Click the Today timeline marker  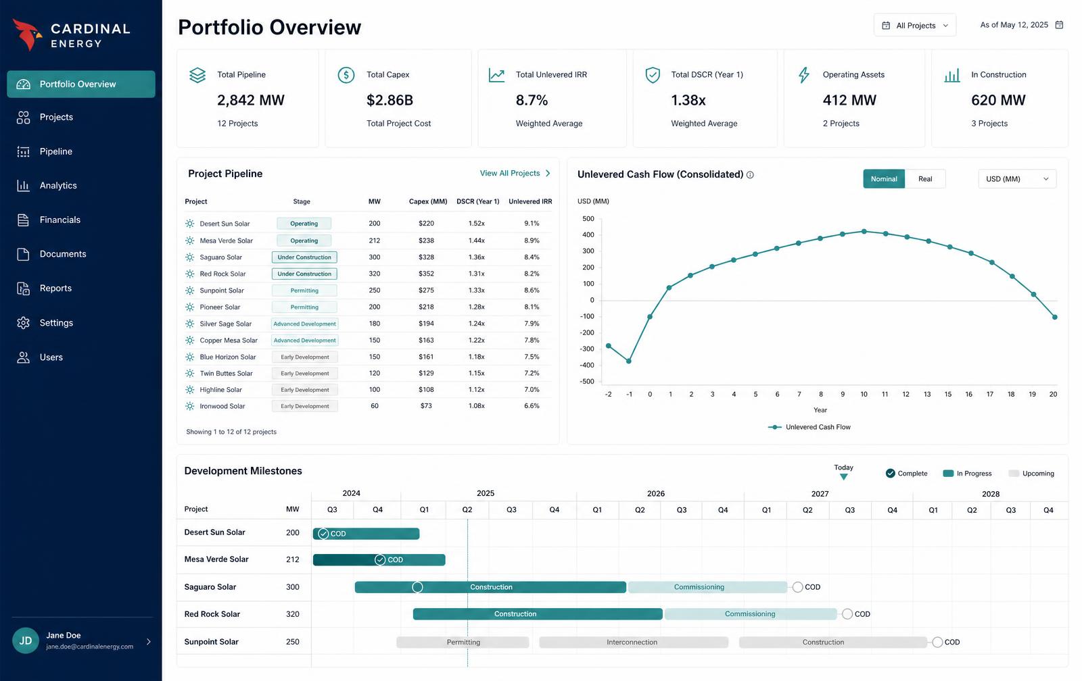[x=843, y=472]
